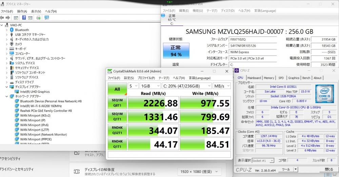Expand the Bluetooth category
The width and height of the screenshot is (339, 177).
(x=7, y=30)
